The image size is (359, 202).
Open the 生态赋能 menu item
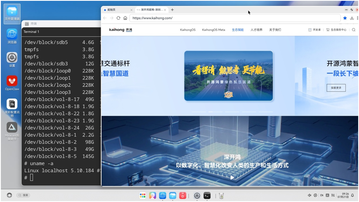(238, 30)
